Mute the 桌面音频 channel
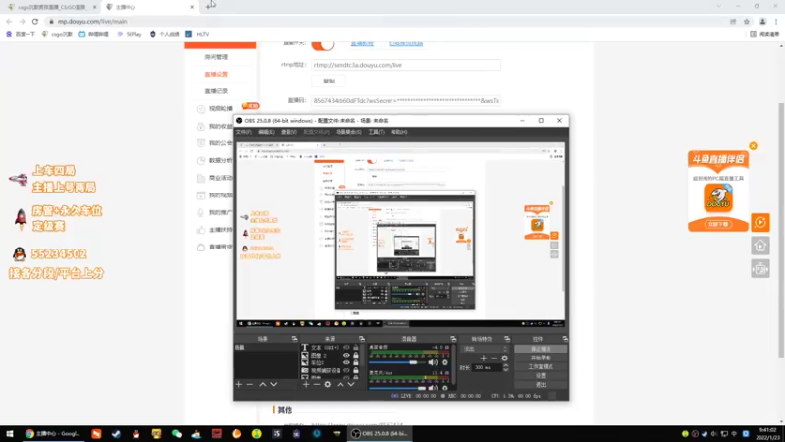 pyautogui.click(x=433, y=362)
